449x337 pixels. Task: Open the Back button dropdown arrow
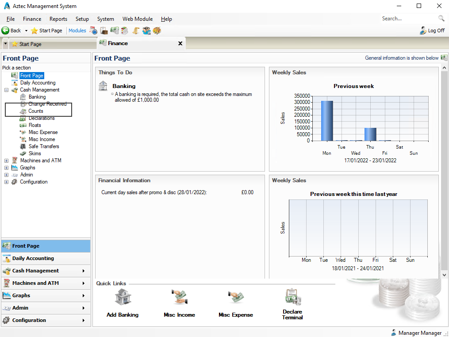pos(27,31)
